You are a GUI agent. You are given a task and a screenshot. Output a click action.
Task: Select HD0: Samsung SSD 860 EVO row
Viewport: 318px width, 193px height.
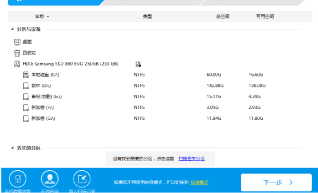(x=70, y=64)
